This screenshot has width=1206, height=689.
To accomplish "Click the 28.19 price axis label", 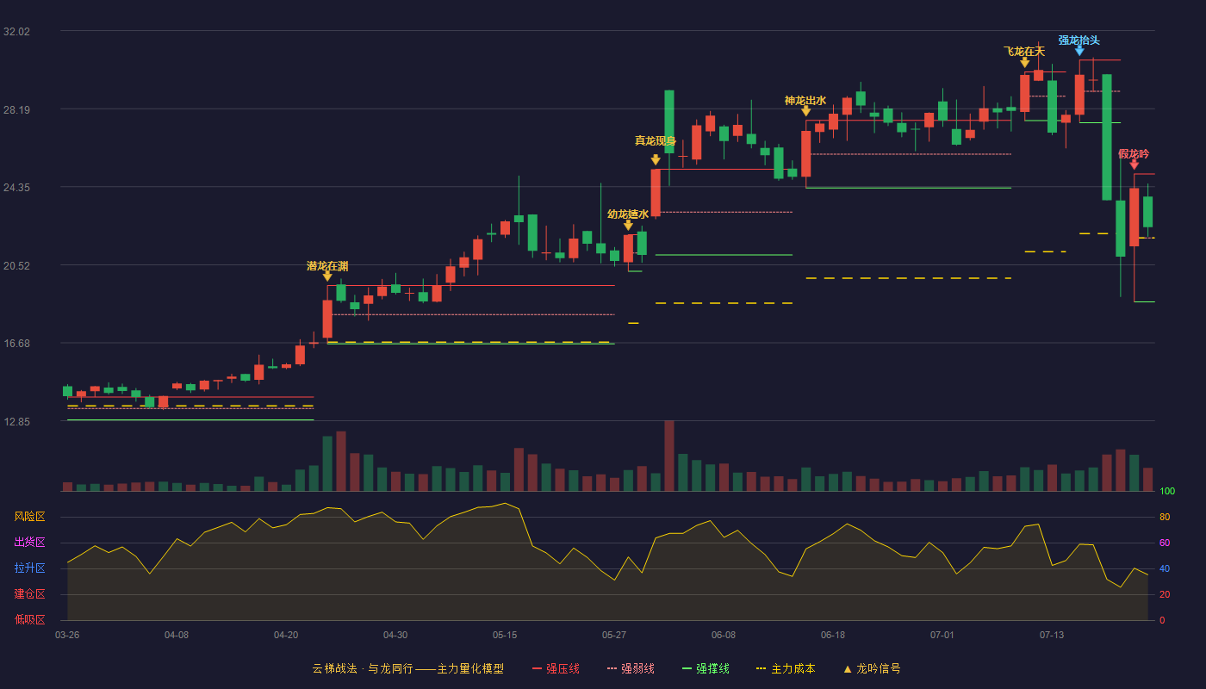I will (16, 109).
